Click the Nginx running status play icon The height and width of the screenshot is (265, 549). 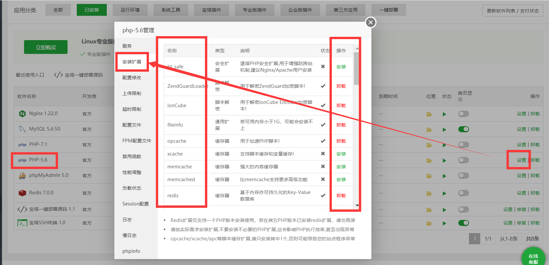point(444,114)
